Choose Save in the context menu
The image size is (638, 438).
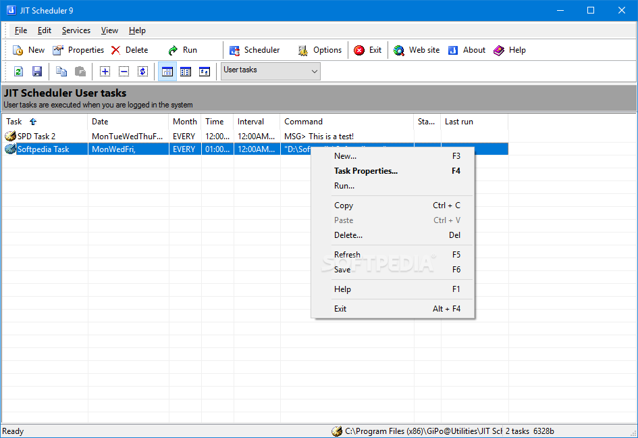pos(393,269)
